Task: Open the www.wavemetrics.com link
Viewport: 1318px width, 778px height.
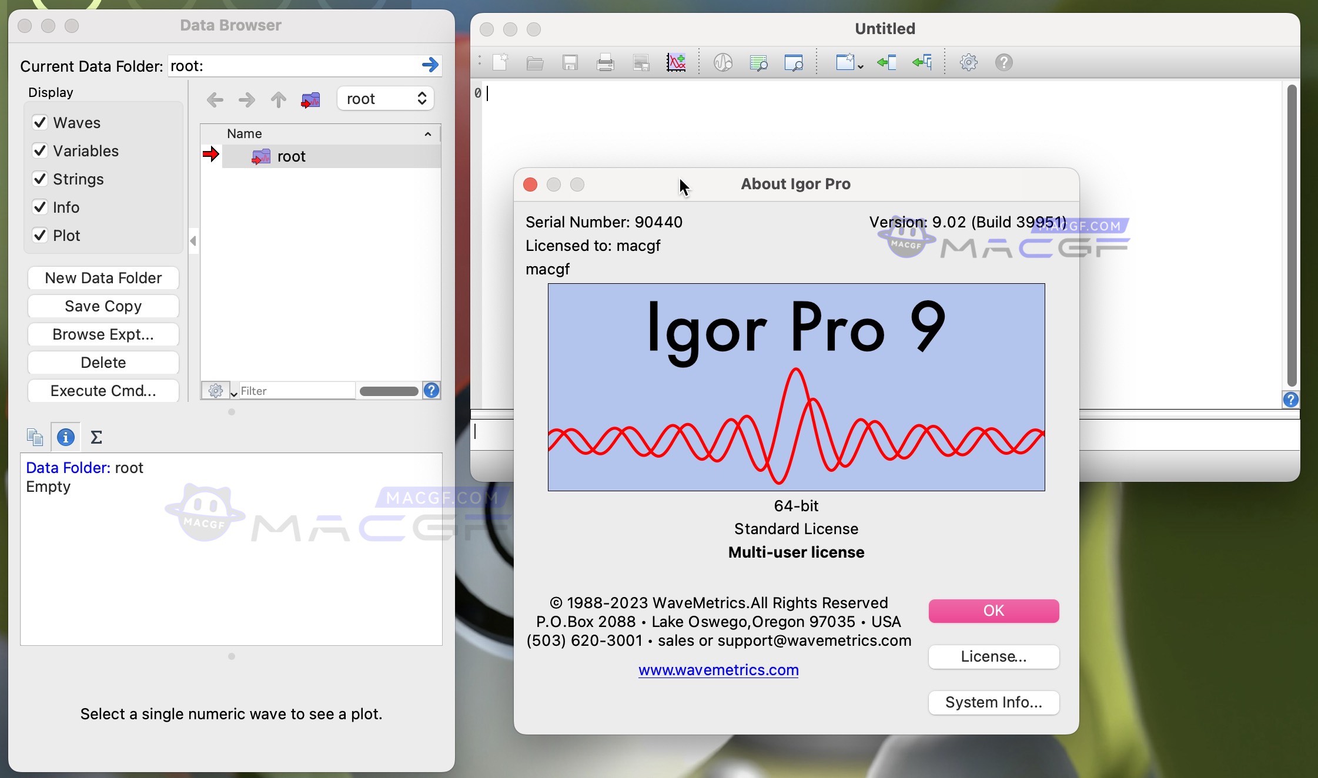Action: pyautogui.click(x=717, y=670)
